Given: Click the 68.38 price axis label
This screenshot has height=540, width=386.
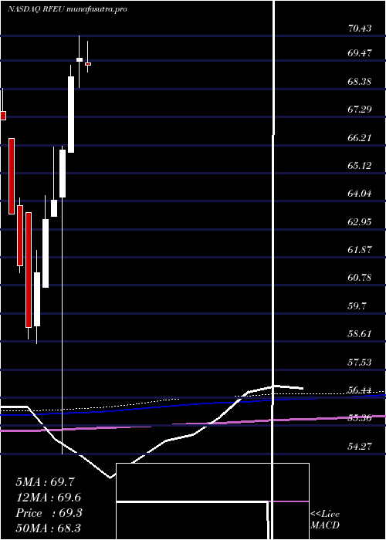Looking at the screenshot, I should click(x=360, y=82).
